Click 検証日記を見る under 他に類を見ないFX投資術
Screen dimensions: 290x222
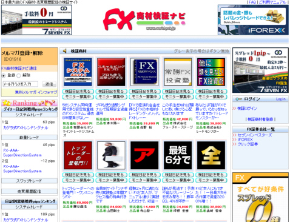pyautogui.click(x=211, y=92)
